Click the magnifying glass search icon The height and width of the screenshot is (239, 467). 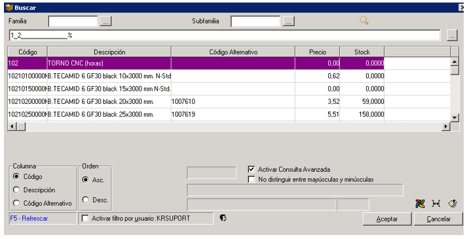coord(364,20)
